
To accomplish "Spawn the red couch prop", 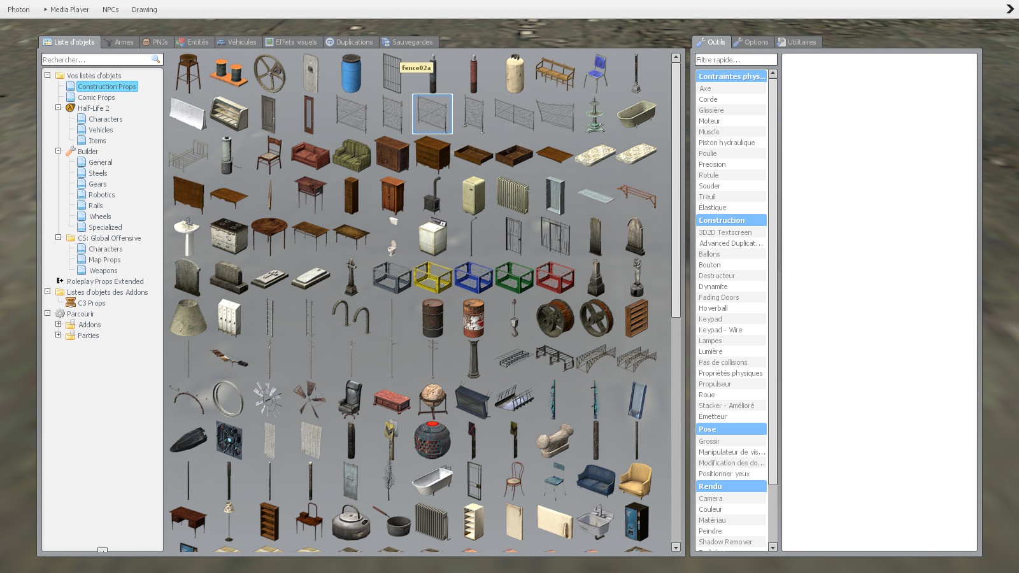I will [x=310, y=155].
